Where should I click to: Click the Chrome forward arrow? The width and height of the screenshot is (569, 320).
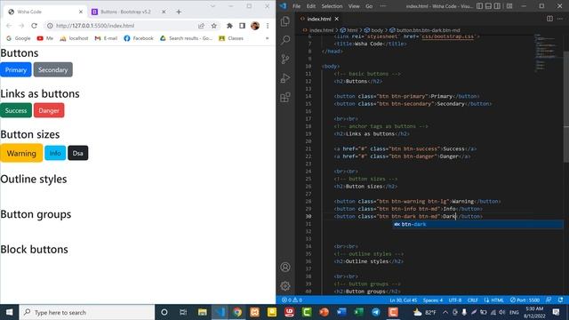[x=21, y=26]
